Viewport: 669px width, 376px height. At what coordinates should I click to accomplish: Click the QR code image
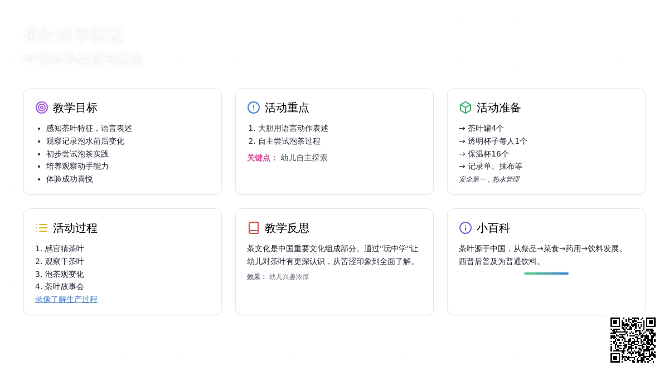tap(633, 340)
